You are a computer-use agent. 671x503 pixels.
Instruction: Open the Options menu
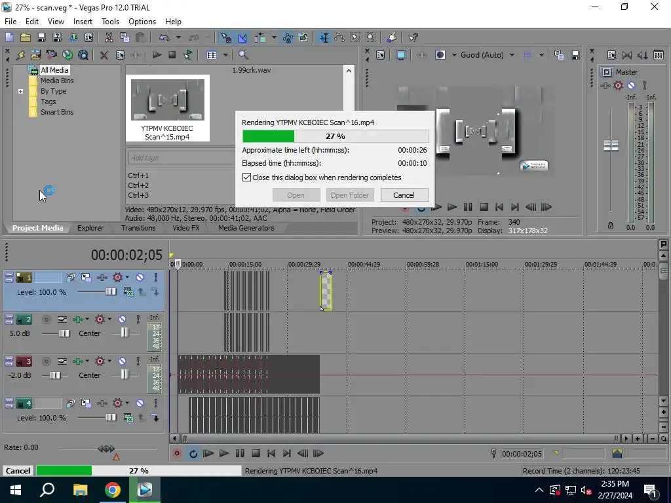point(142,22)
